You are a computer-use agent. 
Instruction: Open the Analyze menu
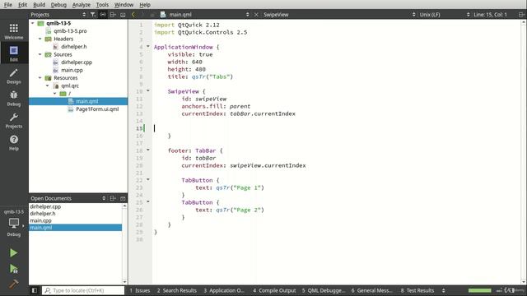coord(82,5)
